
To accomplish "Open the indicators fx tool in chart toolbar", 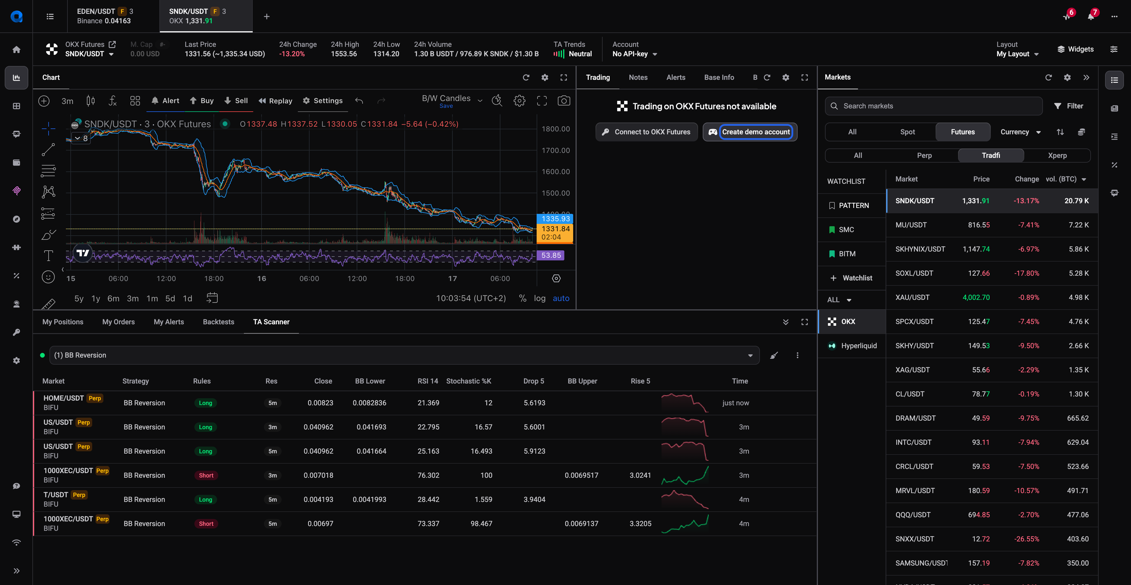I will click(x=113, y=101).
